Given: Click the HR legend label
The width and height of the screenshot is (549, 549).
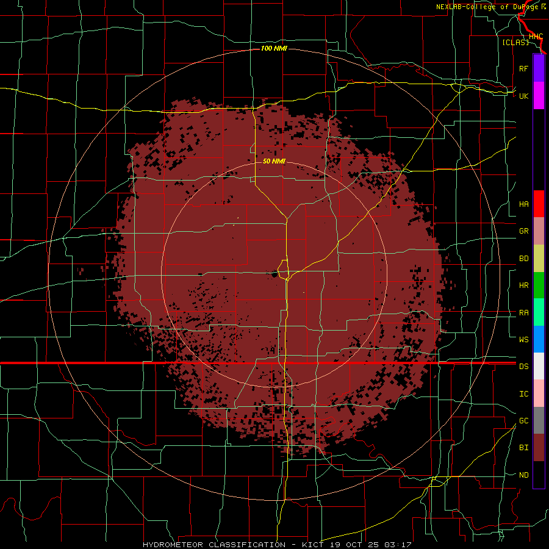Looking at the screenshot, I should (x=523, y=285).
